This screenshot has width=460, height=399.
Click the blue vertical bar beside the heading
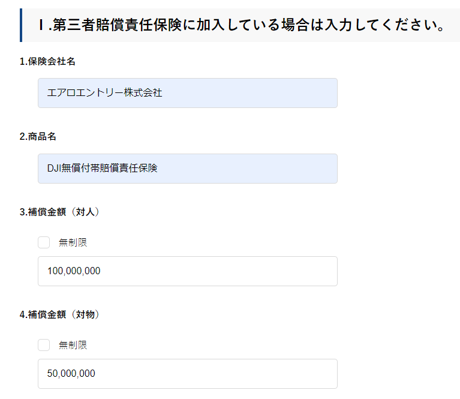pos(21,25)
